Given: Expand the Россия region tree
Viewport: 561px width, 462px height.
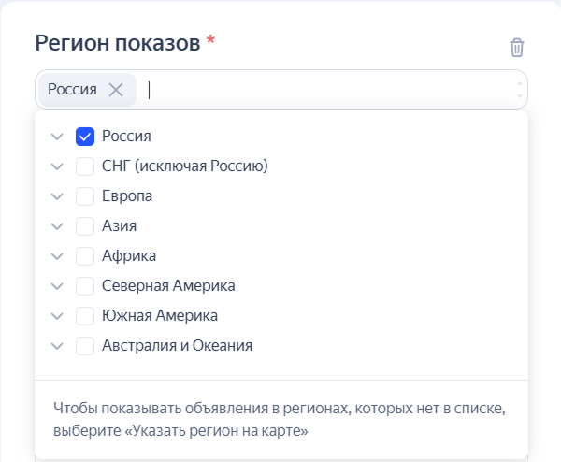Looking at the screenshot, I should pyautogui.click(x=57, y=137).
